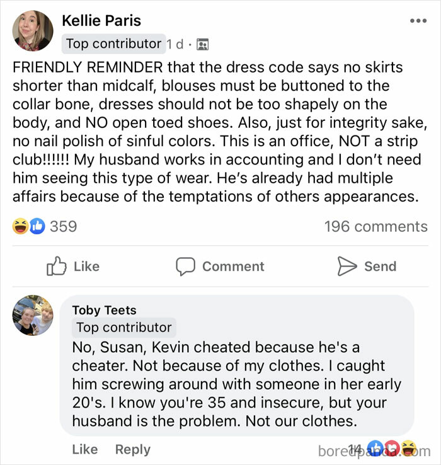Reply to Toby Teets's comment

click(x=132, y=449)
